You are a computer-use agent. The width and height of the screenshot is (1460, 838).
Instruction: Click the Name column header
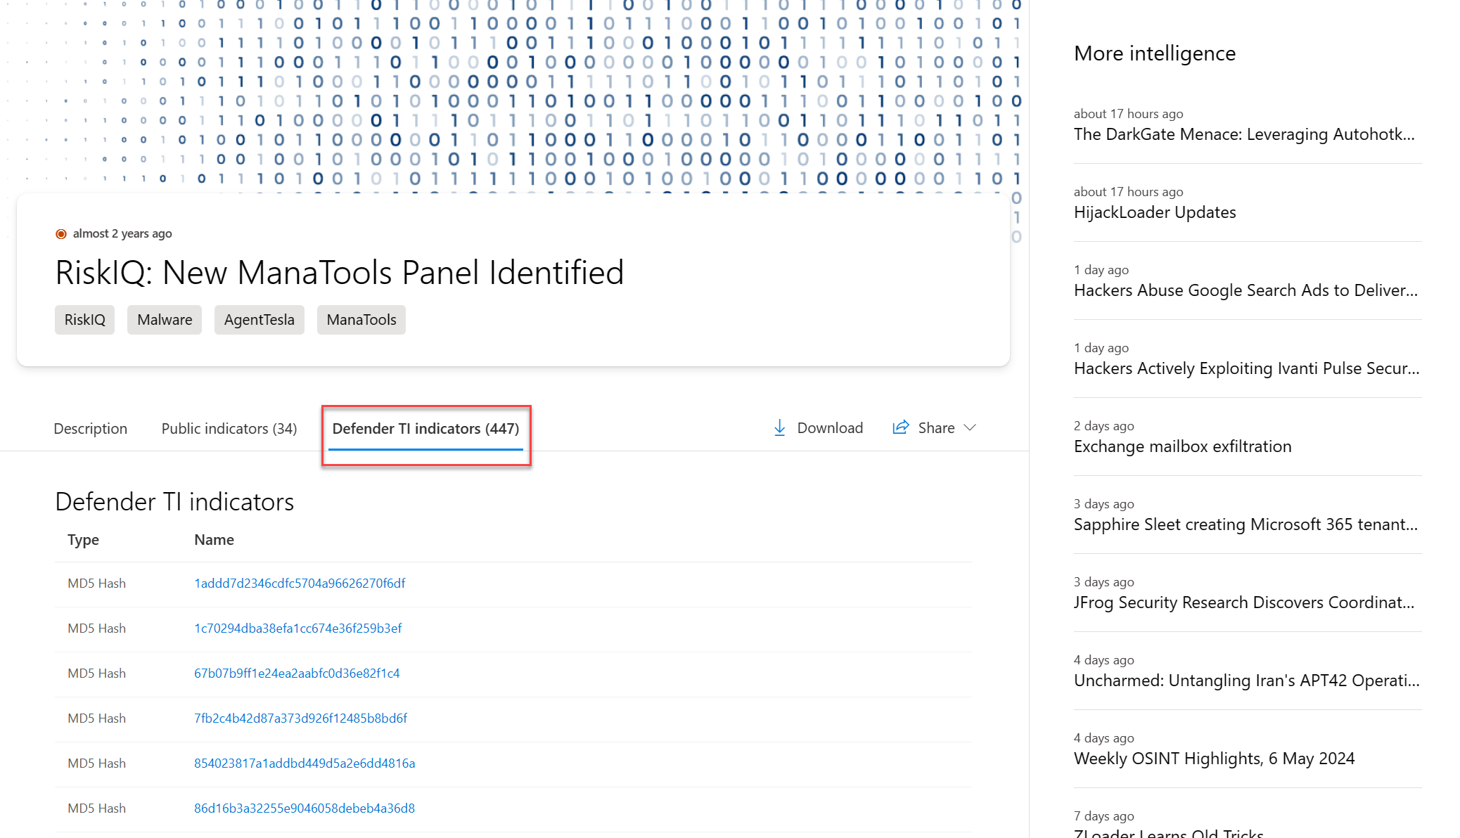[x=214, y=540]
